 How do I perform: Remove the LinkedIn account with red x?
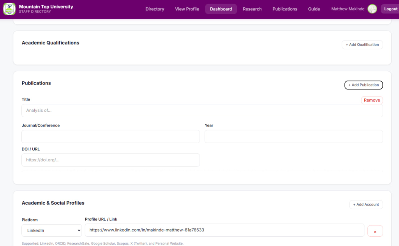pyautogui.click(x=375, y=231)
